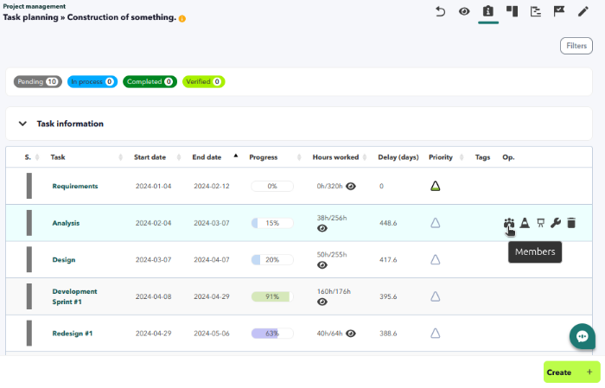
Task: Click the Redesign #1 63% progress bar
Action: pyautogui.click(x=272, y=334)
